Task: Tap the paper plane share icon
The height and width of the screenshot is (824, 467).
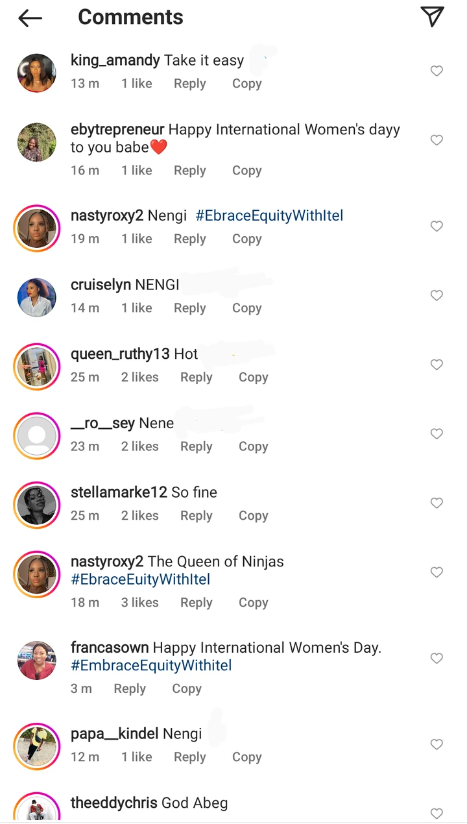Action: [x=432, y=17]
